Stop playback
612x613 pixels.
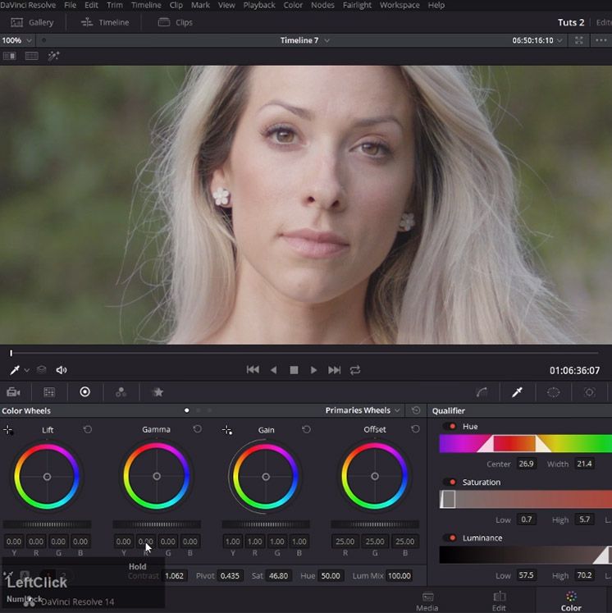294,370
